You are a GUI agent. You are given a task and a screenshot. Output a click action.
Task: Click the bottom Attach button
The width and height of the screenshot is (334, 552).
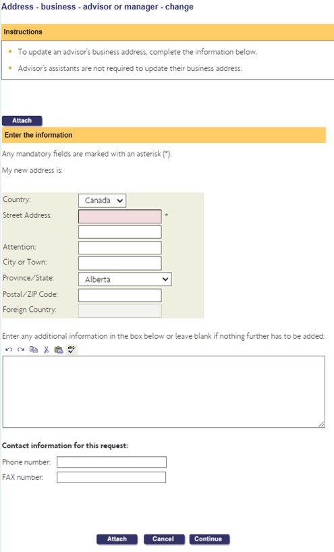(117, 539)
